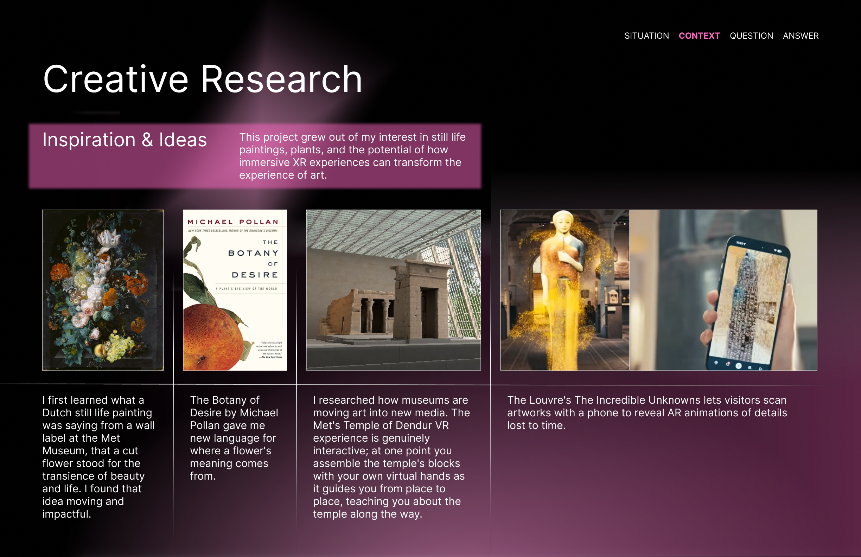Select the highlighted CONTEXT tab
861x557 pixels.
[699, 36]
